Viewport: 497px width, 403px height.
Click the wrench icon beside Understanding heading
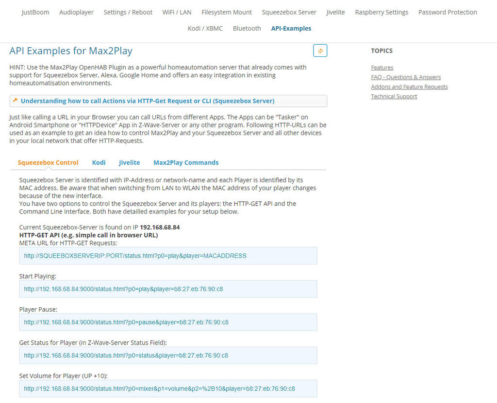pos(15,100)
